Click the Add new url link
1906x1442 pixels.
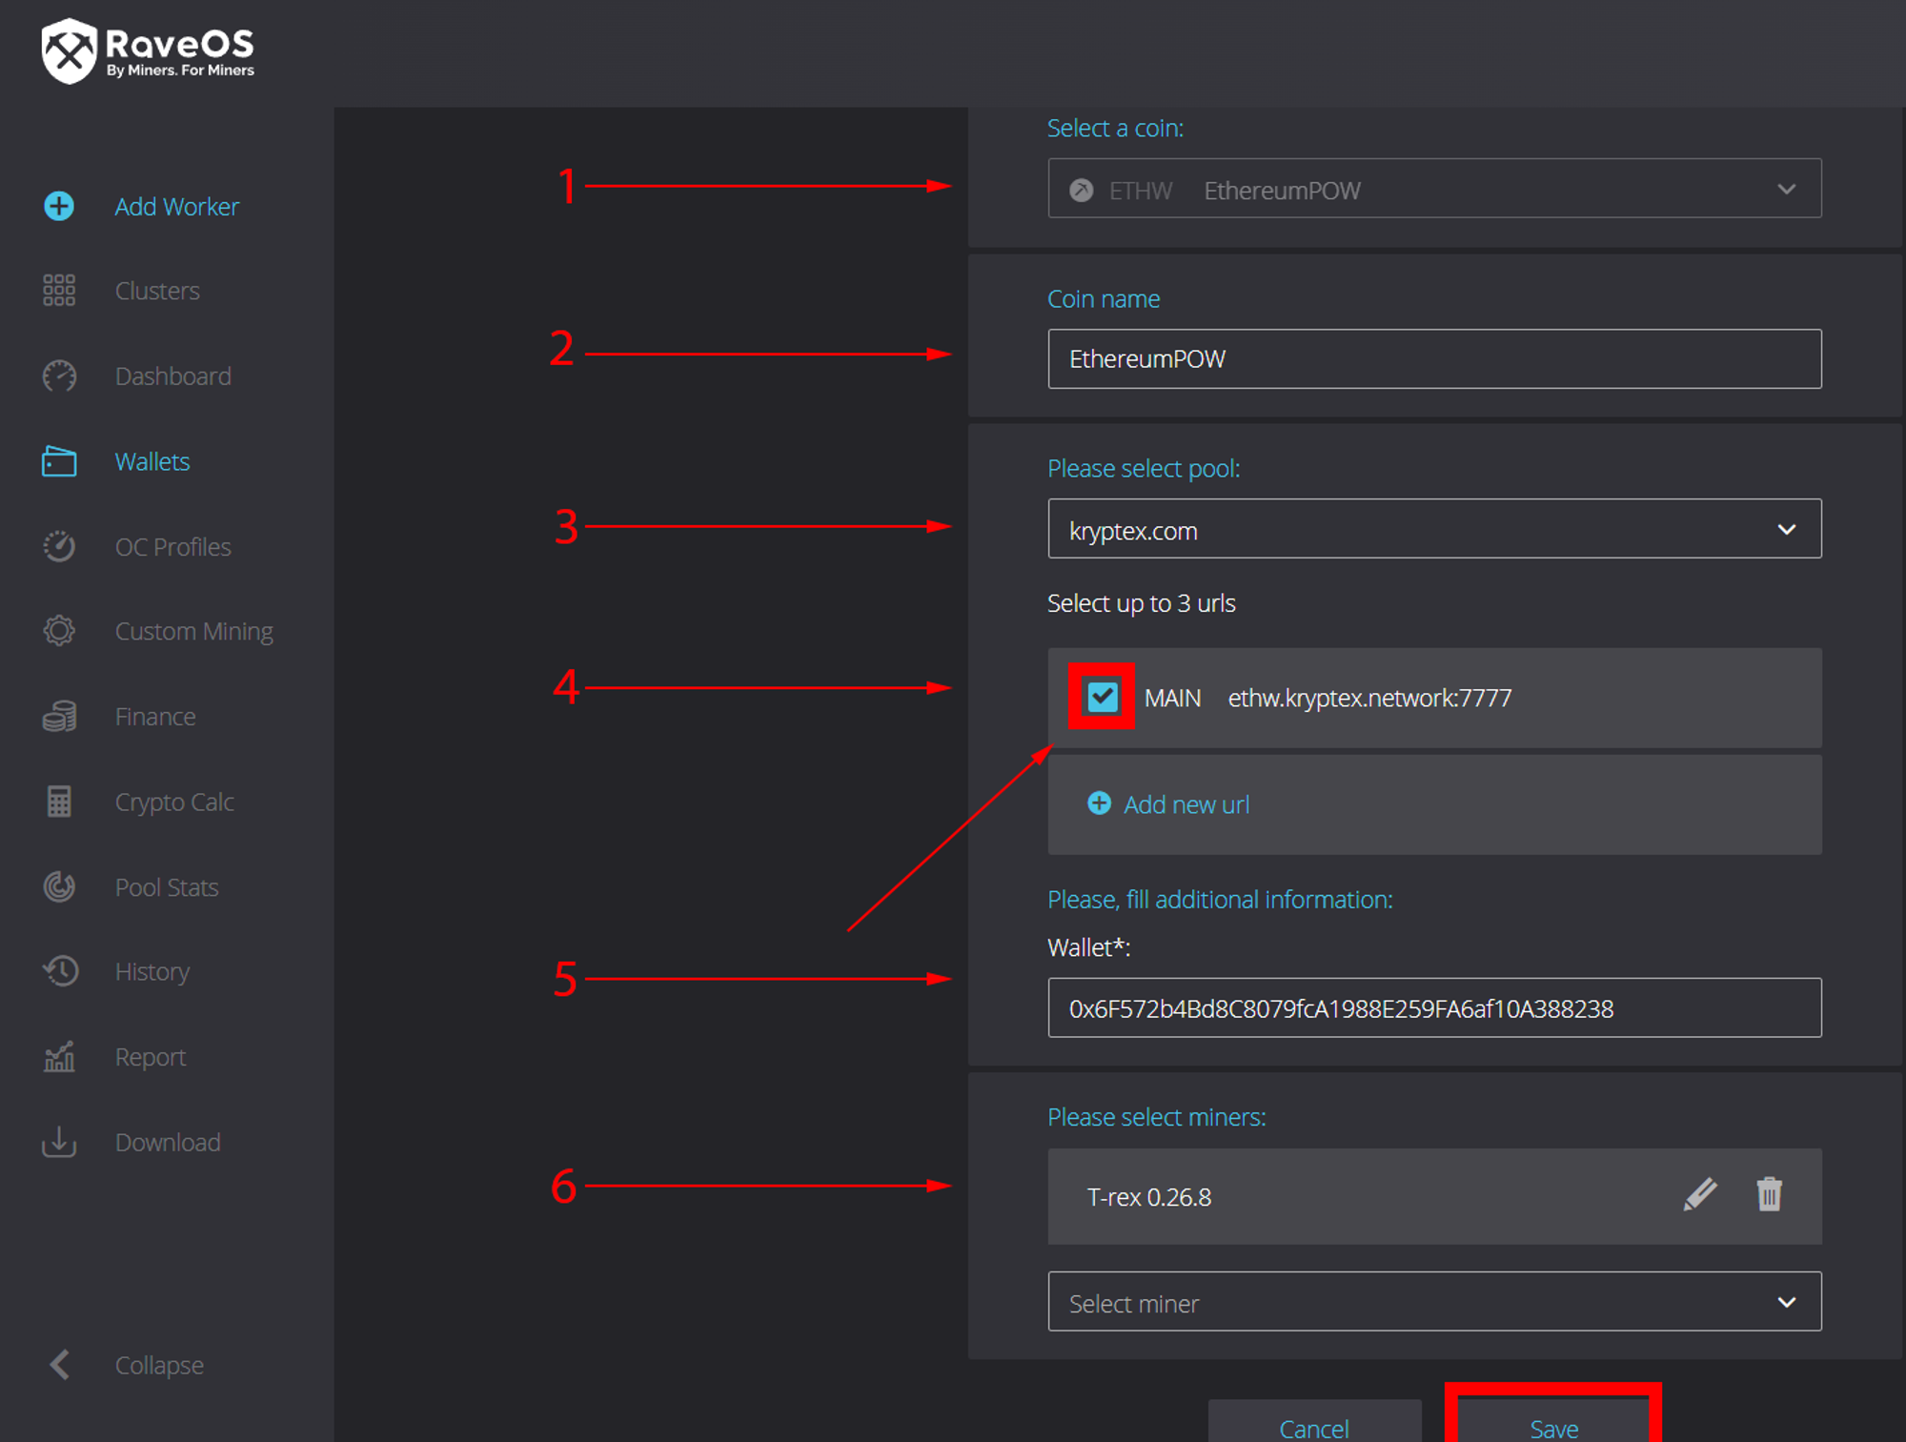[x=1186, y=804]
